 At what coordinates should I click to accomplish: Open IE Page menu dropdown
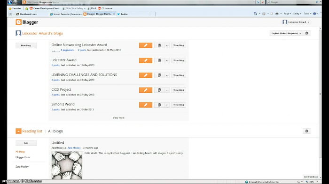coord(287,14)
